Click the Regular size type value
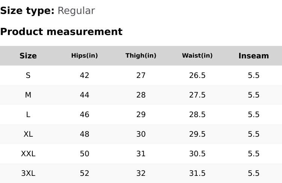282x183 pixels. 76,11
